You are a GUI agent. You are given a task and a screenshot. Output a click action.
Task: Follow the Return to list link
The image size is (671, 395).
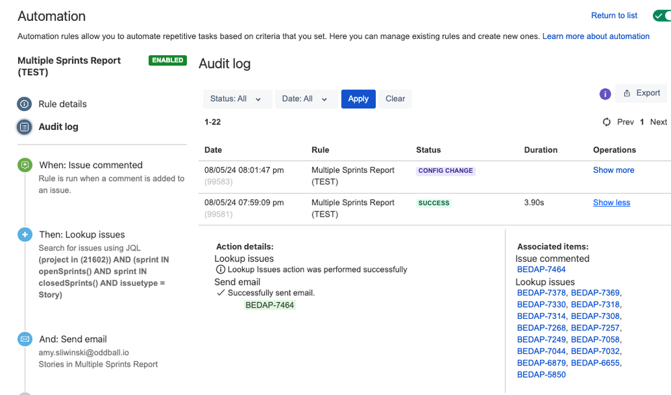coord(614,15)
